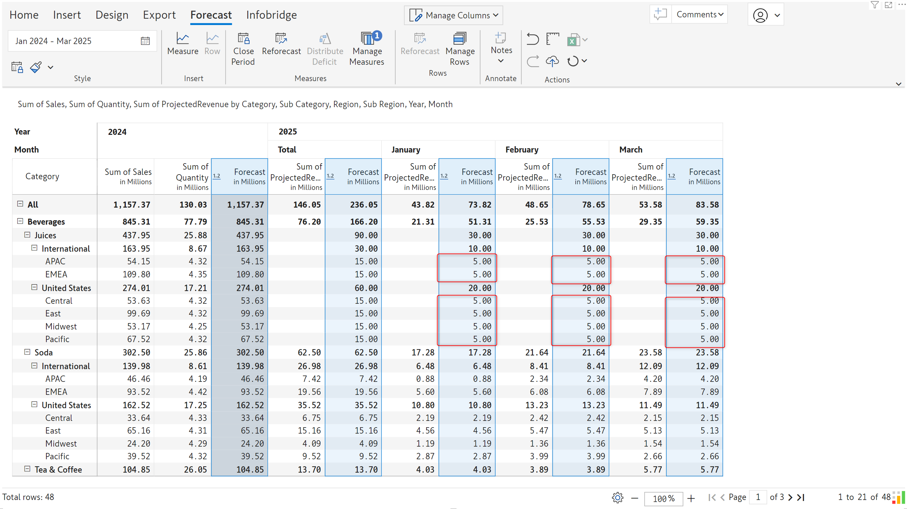The width and height of the screenshot is (907, 509).
Task: Click Reforecast in Rows group
Action: pos(420,44)
